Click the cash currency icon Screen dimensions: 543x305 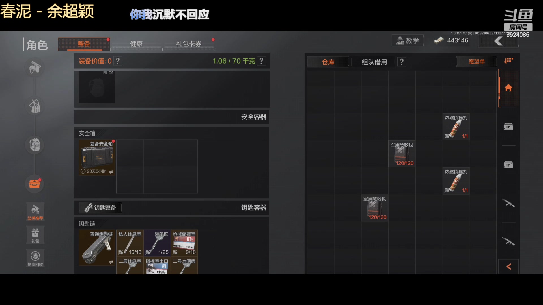(x=438, y=41)
